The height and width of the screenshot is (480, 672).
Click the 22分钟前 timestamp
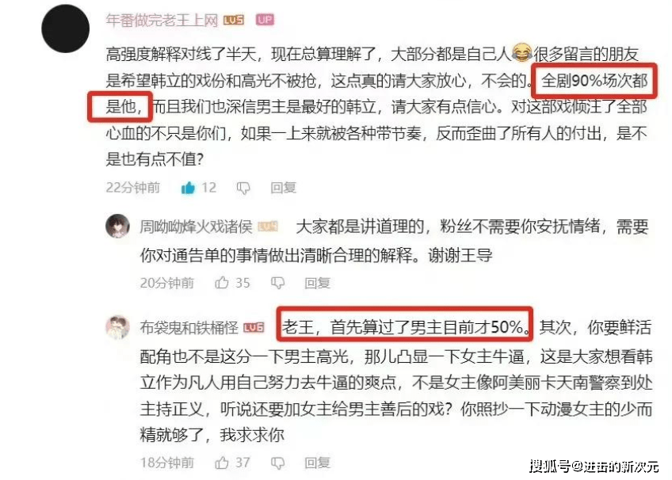click(x=133, y=188)
